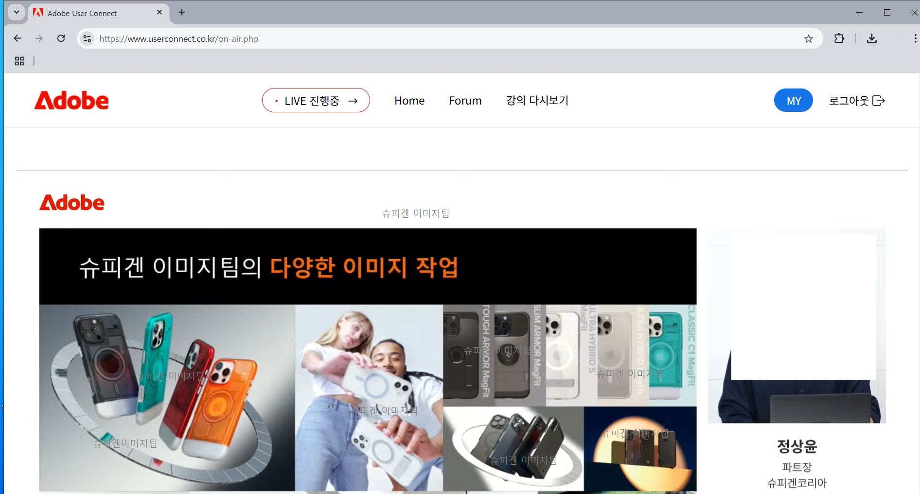Open the tab search dropdown arrow

(x=17, y=12)
